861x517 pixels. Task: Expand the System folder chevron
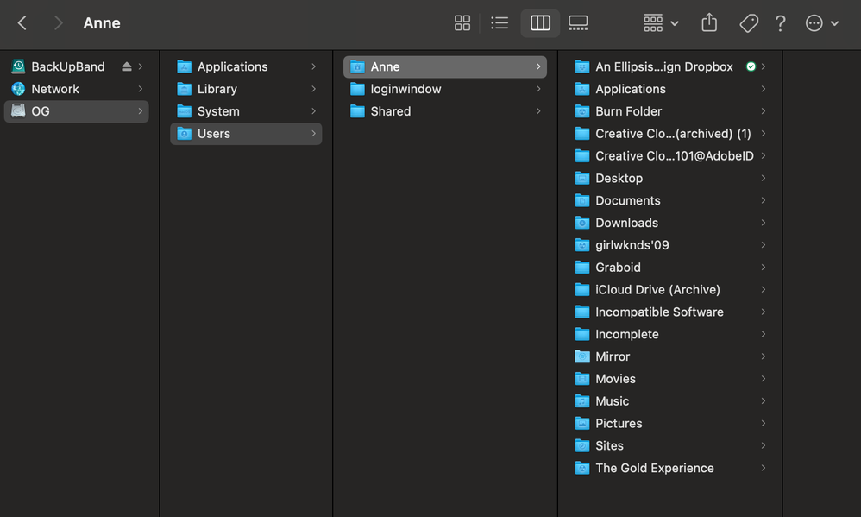314,111
